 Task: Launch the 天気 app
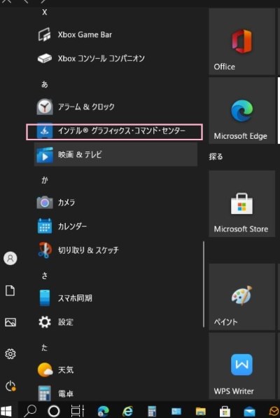(115, 370)
